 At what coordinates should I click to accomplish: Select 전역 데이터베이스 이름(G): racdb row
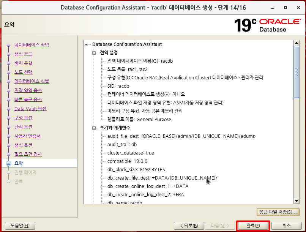[x=140, y=61]
